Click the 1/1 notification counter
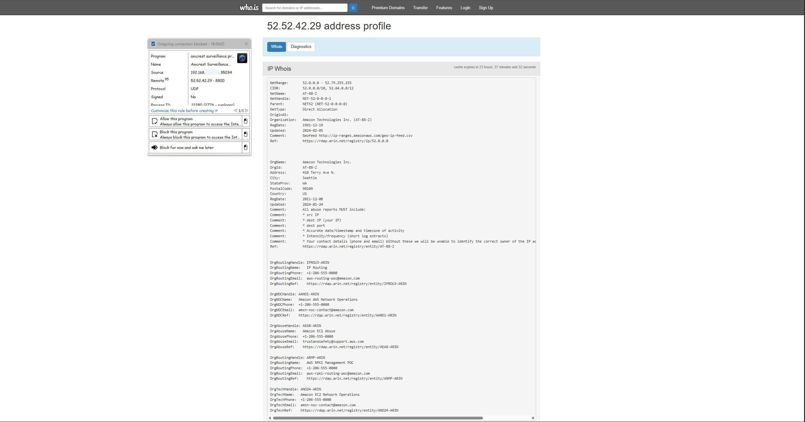This screenshot has width=805, height=422. click(241, 111)
